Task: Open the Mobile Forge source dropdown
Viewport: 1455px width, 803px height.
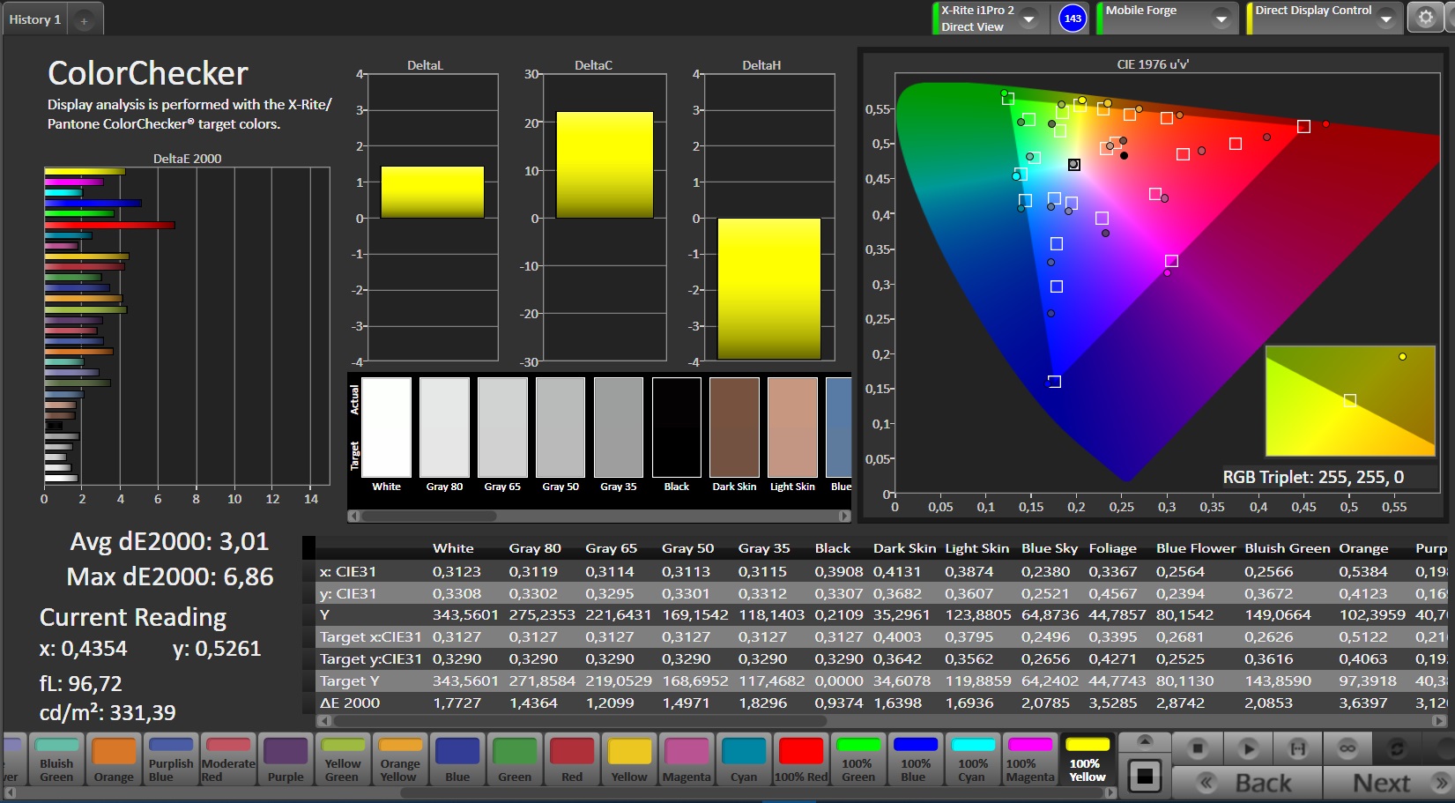Action: 1221,19
